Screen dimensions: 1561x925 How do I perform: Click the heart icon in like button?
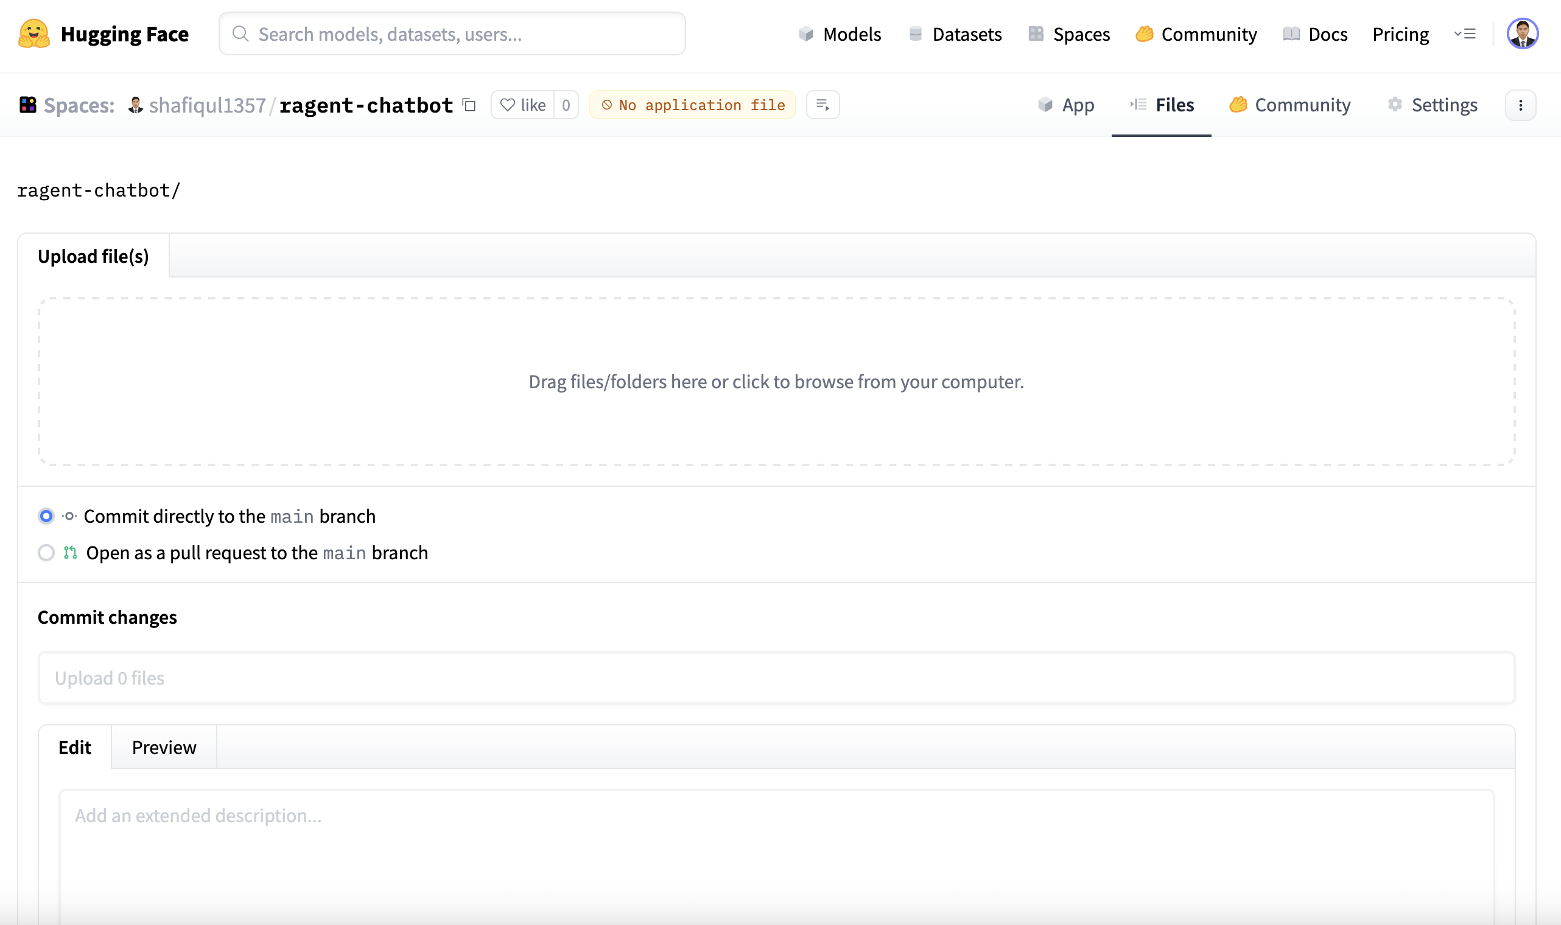click(508, 105)
